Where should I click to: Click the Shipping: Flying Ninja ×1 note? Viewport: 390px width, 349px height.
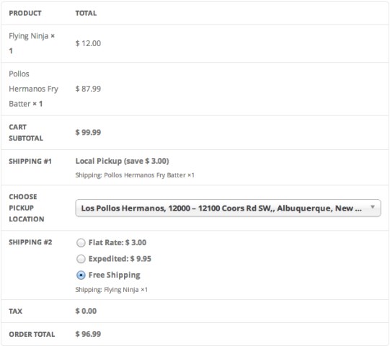[x=112, y=290]
